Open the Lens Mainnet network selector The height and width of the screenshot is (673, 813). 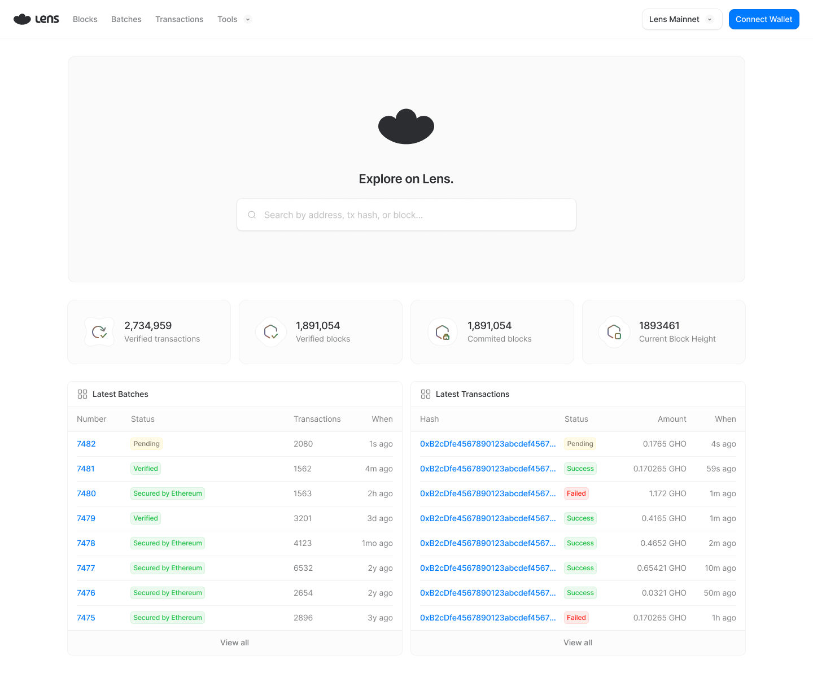(x=681, y=19)
